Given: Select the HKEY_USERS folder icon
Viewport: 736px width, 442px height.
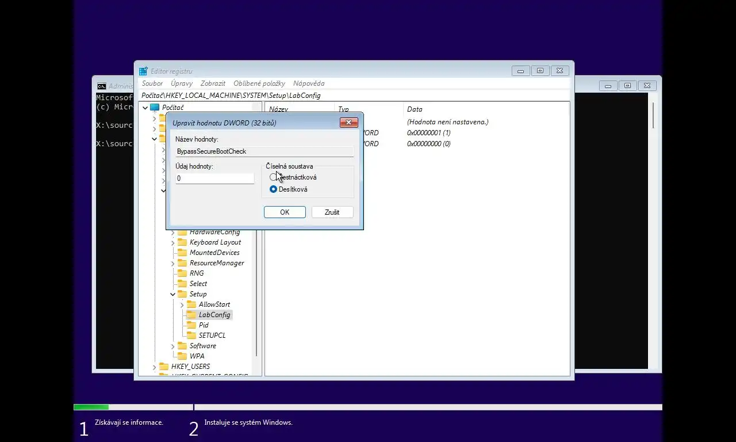Looking at the screenshot, I should (x=164, y=367).
